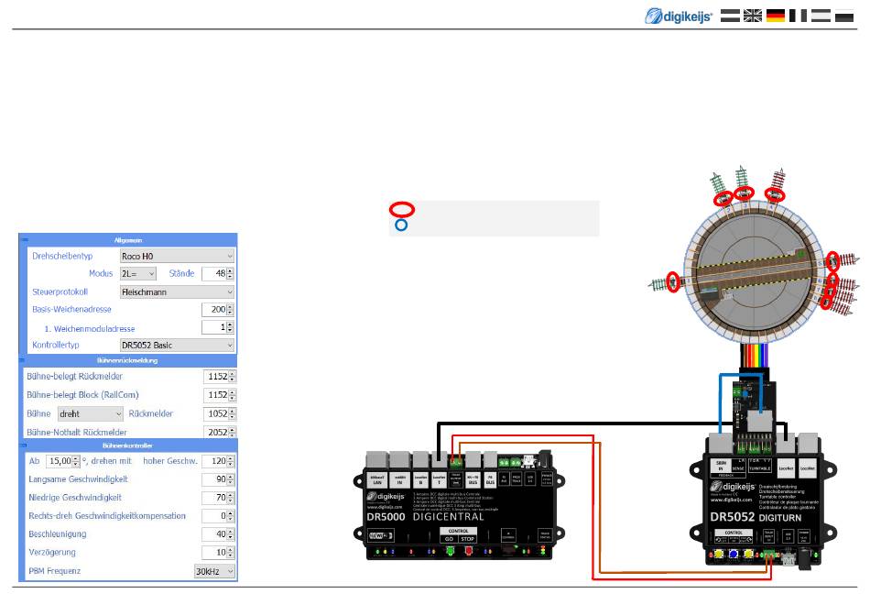Click the turntable bridge in the diagram
This screenshot has width=870, height=605.
tap(755, 274)
